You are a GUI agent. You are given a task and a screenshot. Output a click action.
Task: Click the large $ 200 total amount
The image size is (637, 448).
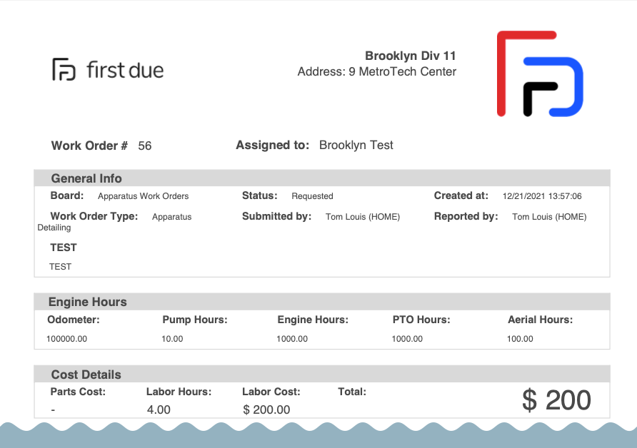(x=556, y=400)
